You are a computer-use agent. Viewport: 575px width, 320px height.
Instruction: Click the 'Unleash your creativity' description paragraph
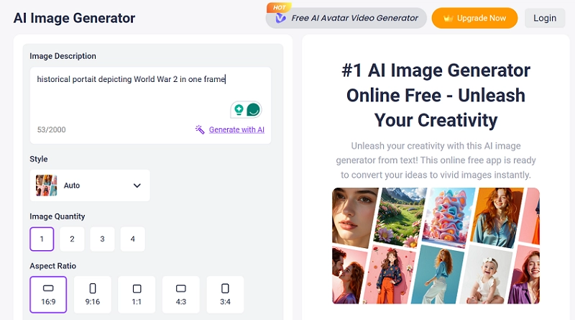pos(436,160)
